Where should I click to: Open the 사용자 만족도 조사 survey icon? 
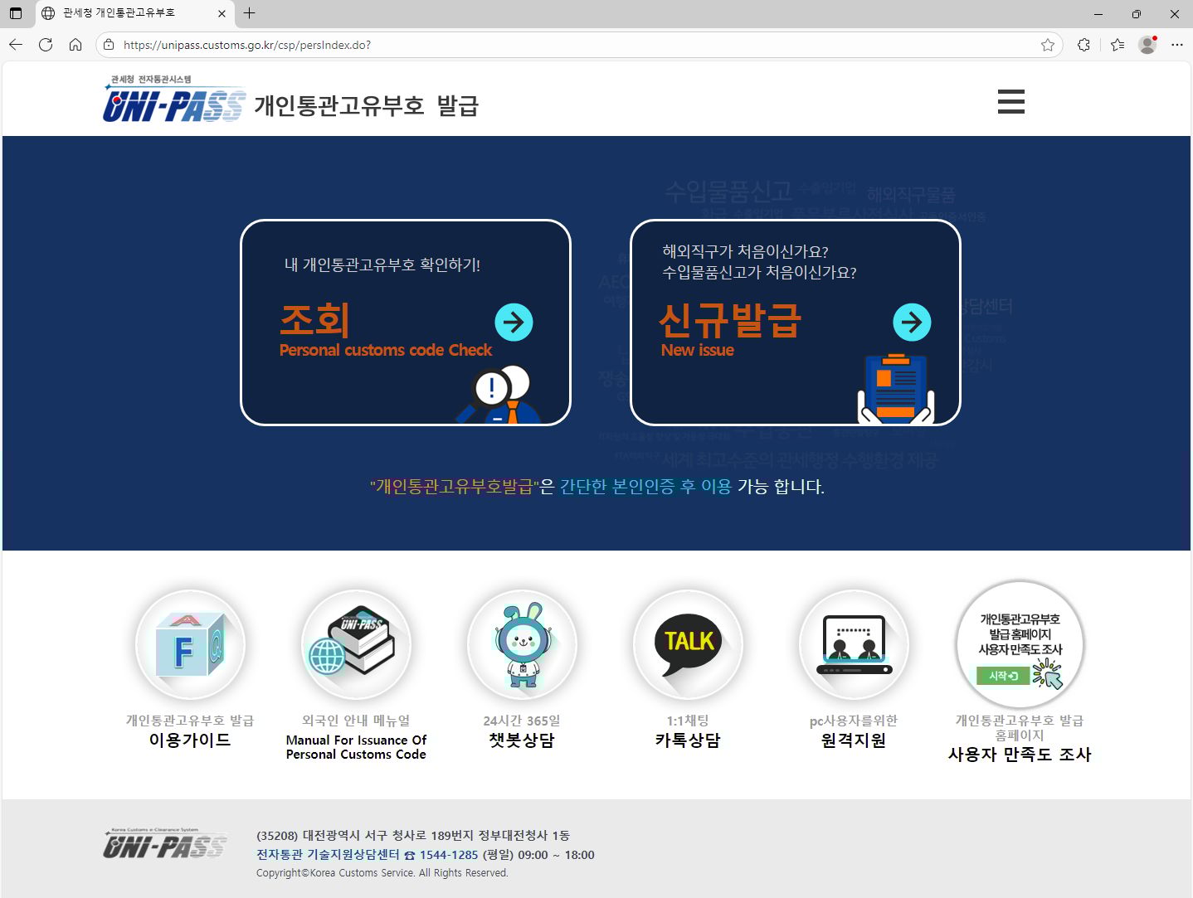coord(1019,645)
